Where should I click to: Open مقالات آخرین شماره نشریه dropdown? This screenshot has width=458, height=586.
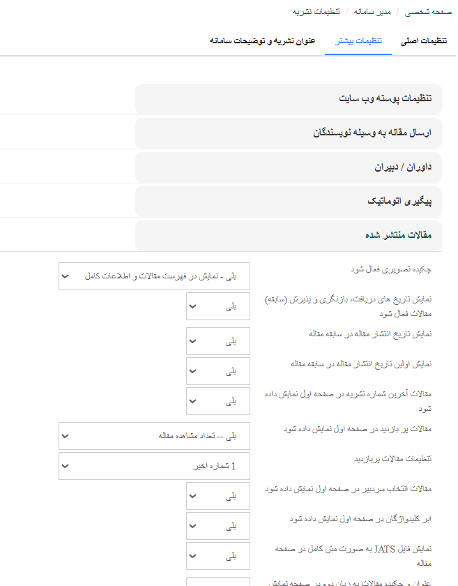click(x=218, y=401)
